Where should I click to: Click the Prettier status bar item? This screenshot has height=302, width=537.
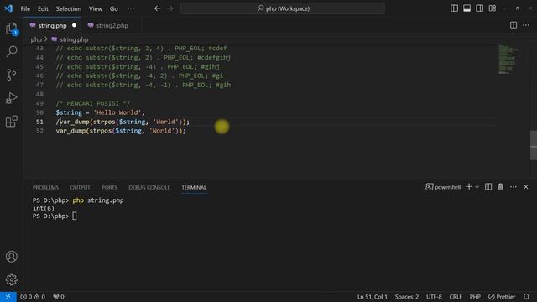502,297
